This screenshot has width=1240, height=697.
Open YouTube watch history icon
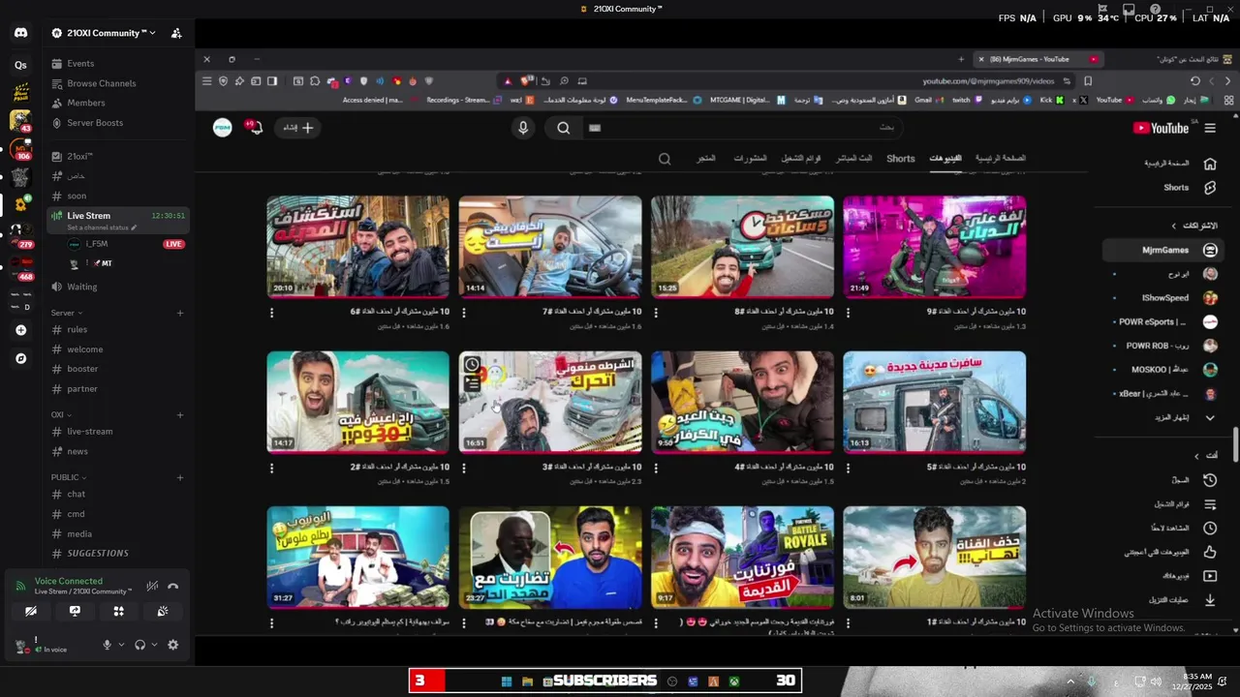coord(1210,480)
